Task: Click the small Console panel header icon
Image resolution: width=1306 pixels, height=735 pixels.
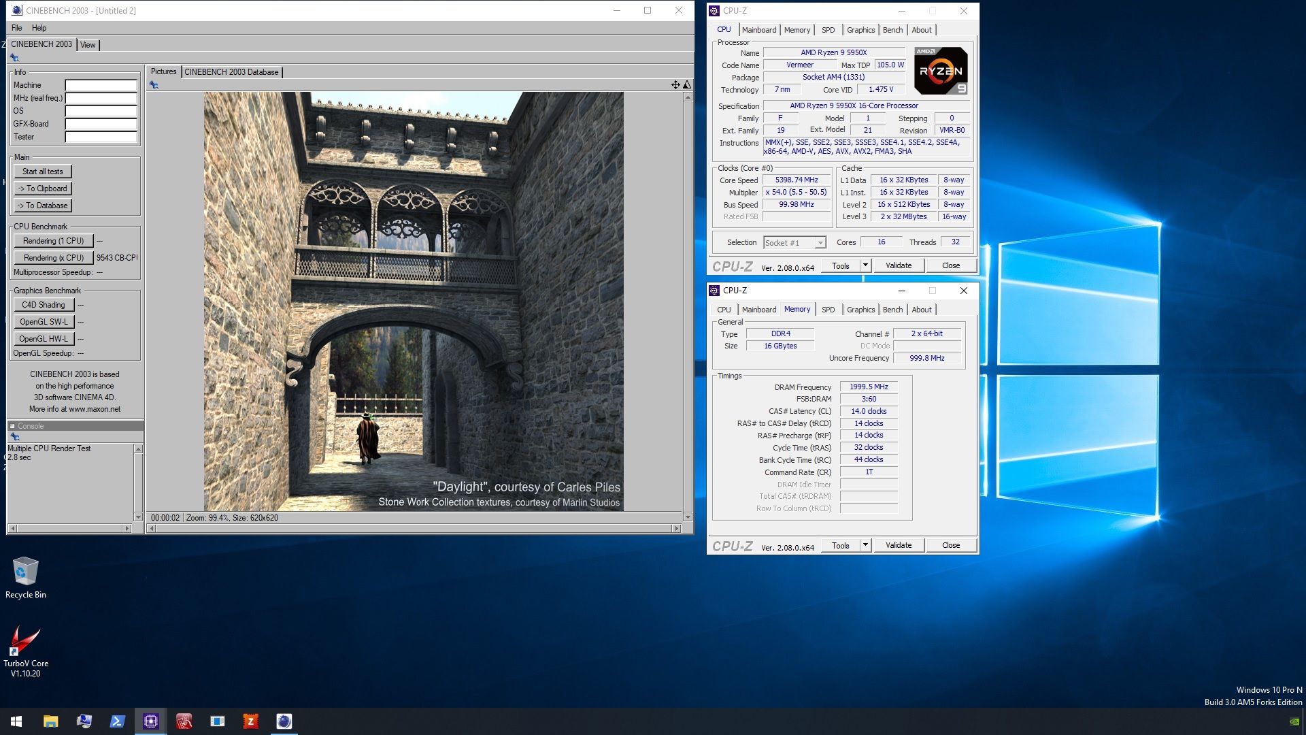Action: coord(12,426)
